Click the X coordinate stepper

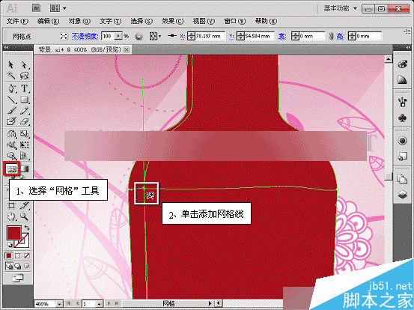coord(191,36)
